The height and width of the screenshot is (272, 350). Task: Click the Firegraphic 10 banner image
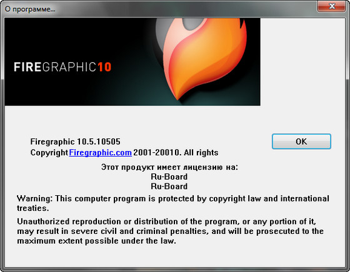tap(132, 62)
